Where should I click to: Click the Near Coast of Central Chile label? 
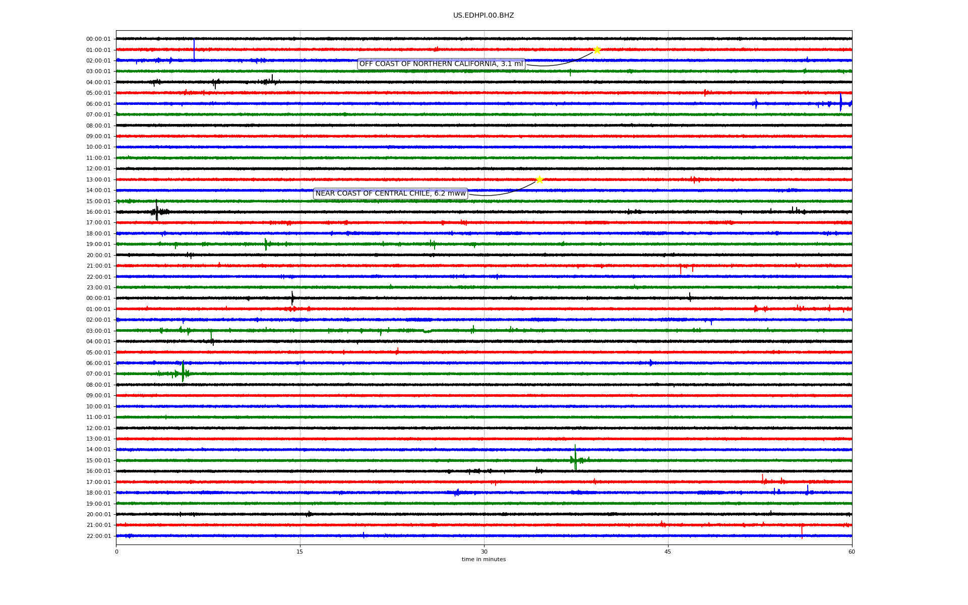pyautogui.click(x=390, y=194)
